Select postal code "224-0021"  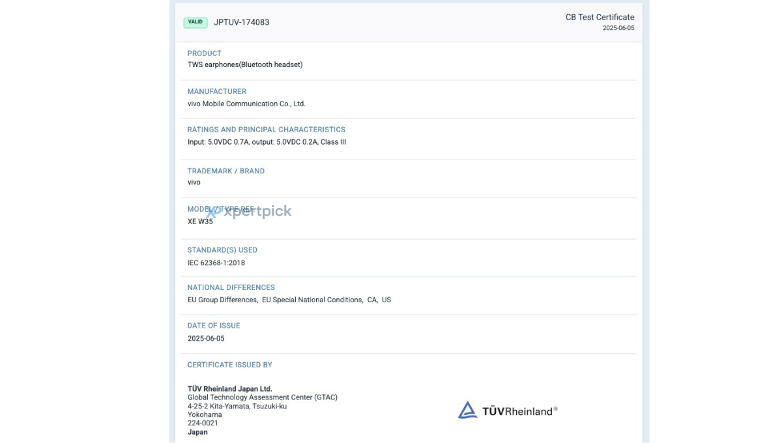pos(203,423)
